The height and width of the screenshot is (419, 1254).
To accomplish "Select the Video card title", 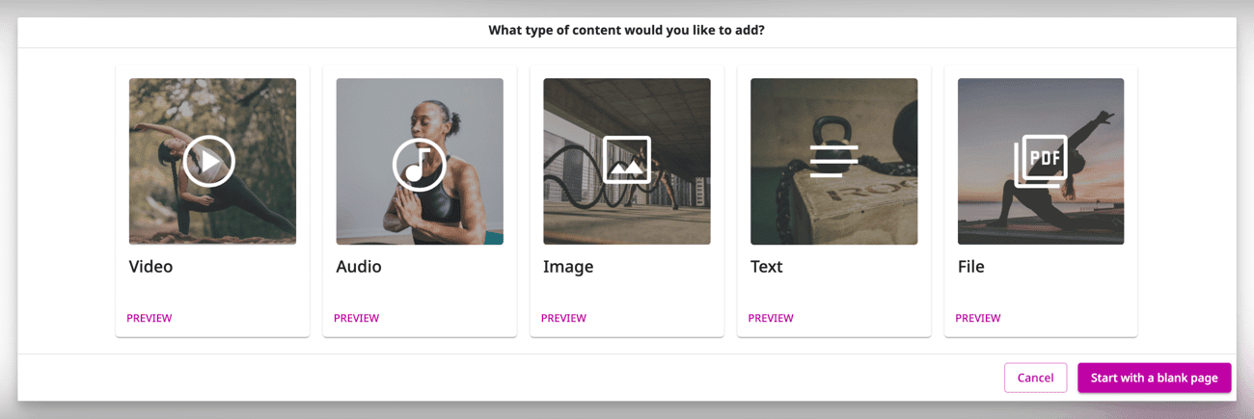I will pos(151,267).
